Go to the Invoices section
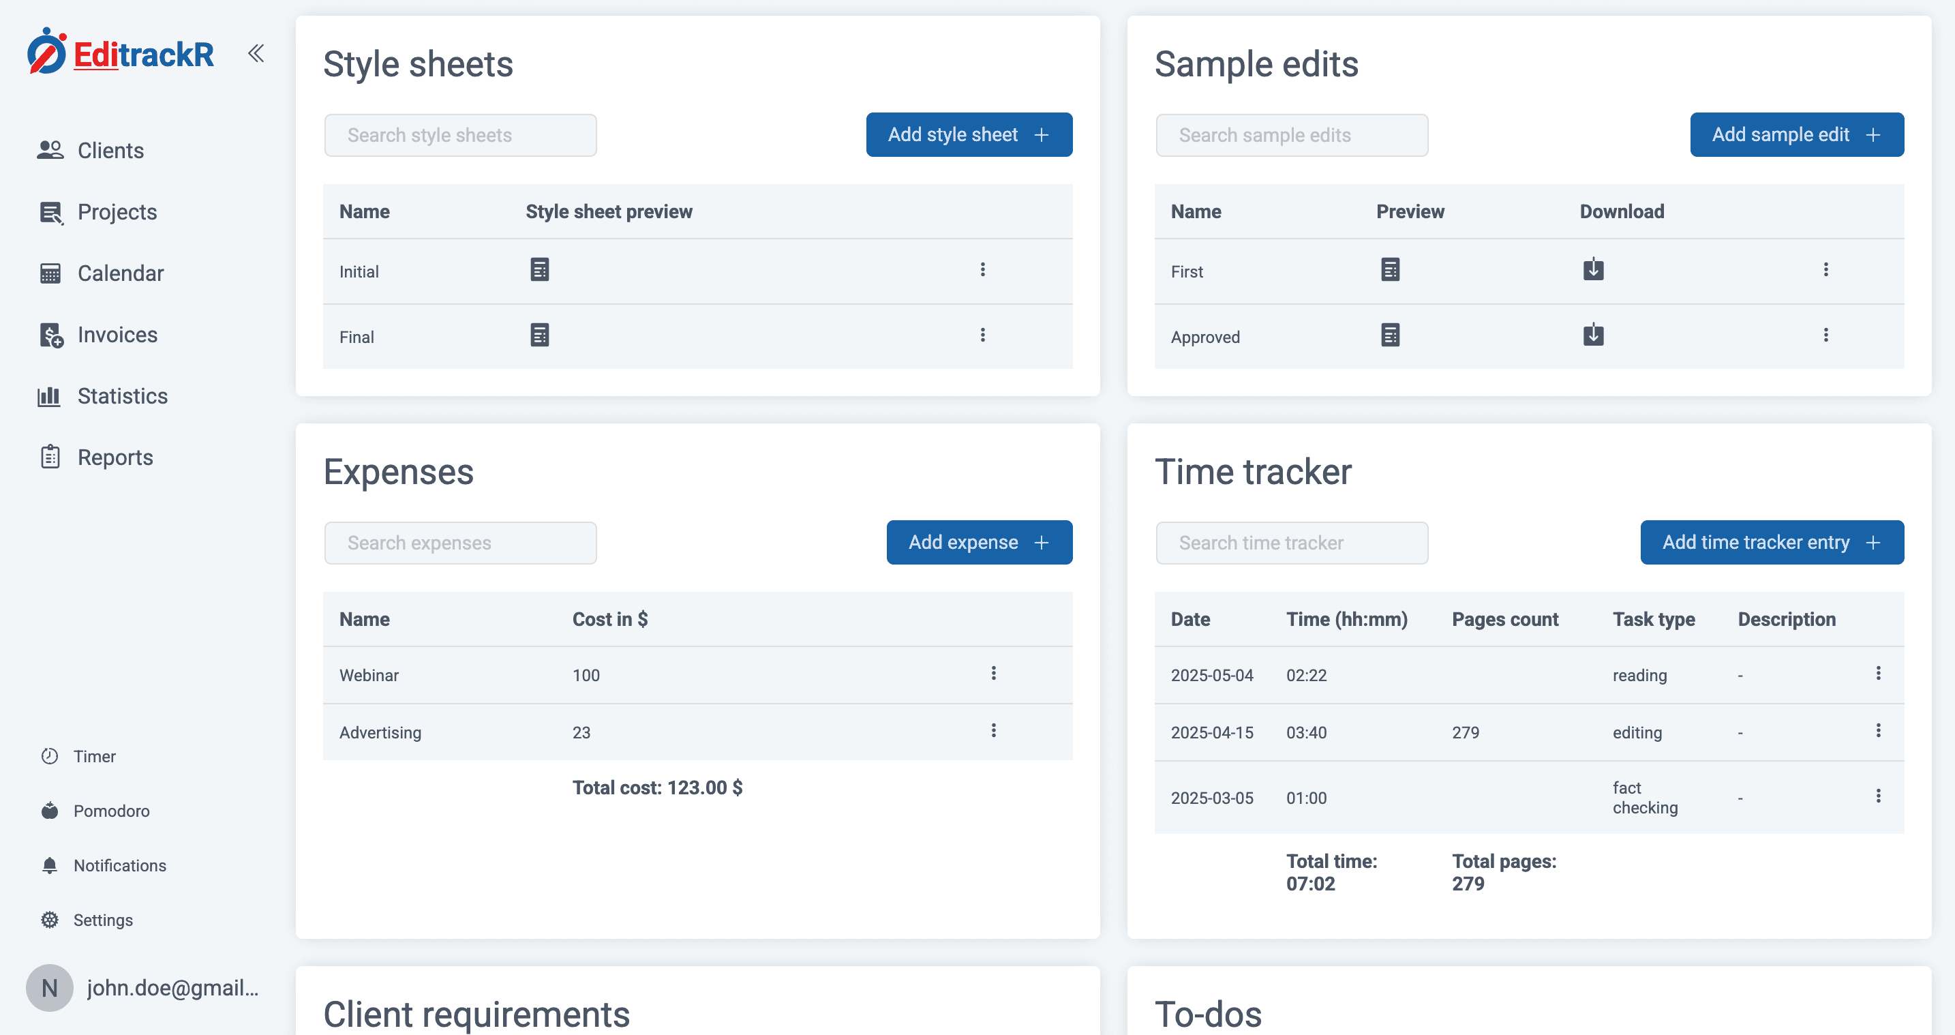 (117, 335)
